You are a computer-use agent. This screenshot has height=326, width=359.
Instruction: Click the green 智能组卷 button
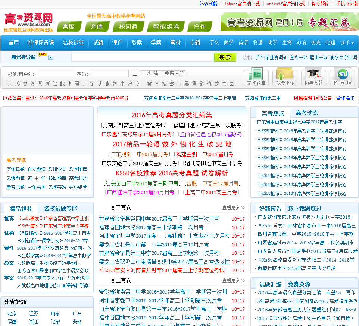click(x=166, y=26)
